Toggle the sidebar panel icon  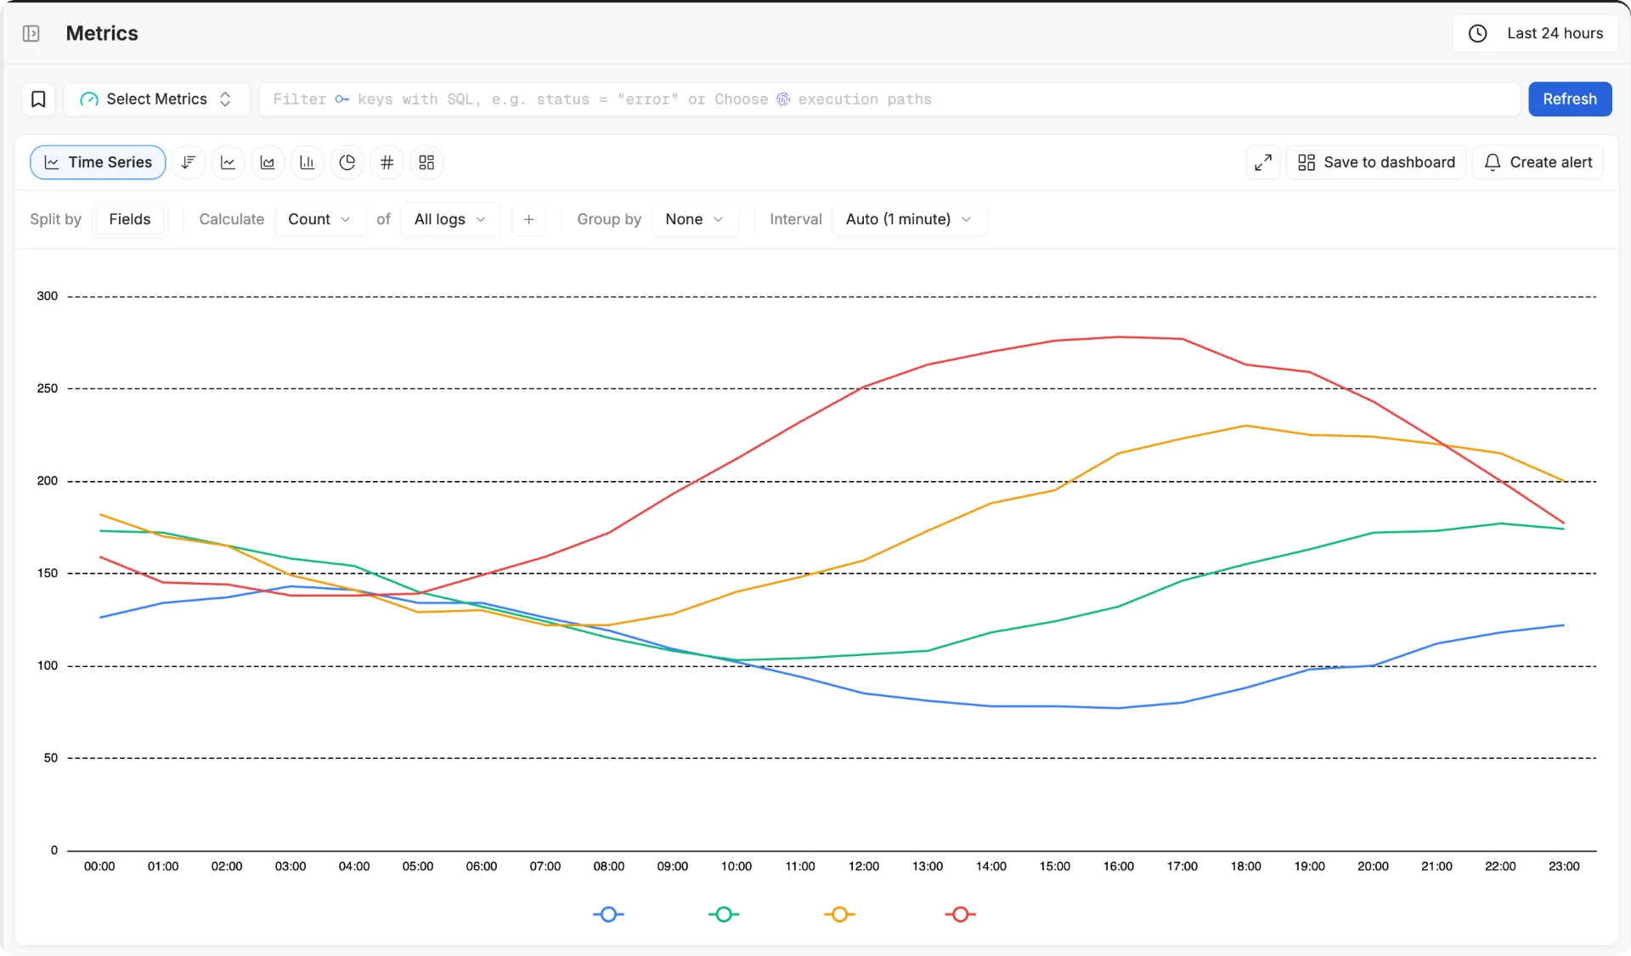click(x=31, y=33)
